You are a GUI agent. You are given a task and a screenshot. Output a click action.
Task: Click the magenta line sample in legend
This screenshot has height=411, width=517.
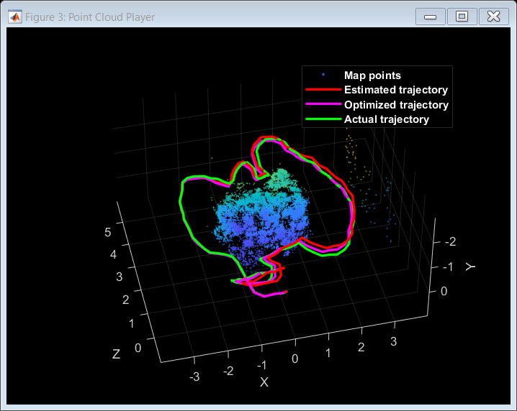(x=323, y=104)
